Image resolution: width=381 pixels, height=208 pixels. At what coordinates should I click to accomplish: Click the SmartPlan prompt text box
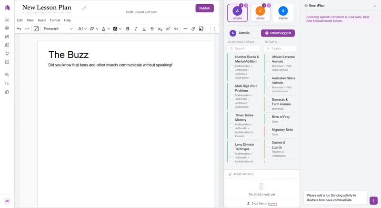coord(336,198)
